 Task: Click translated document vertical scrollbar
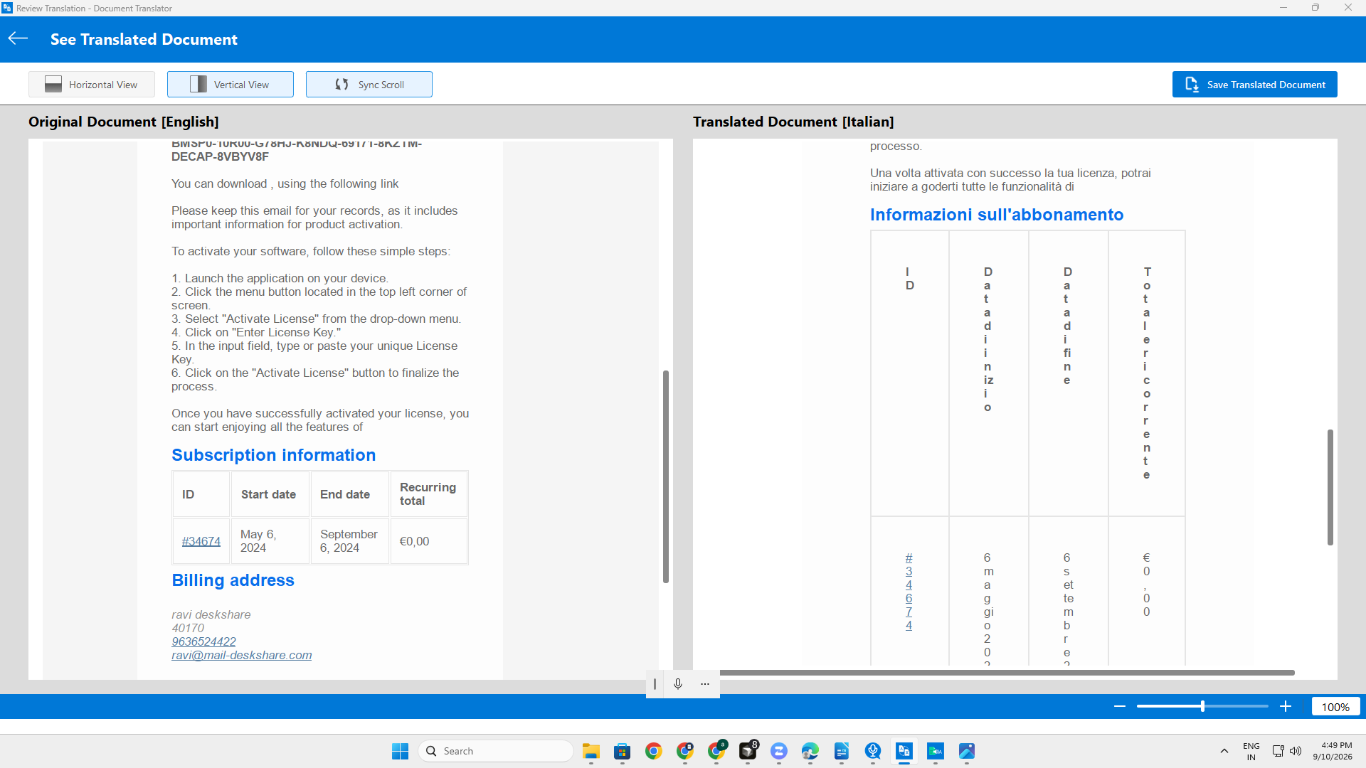(1330, 487)
